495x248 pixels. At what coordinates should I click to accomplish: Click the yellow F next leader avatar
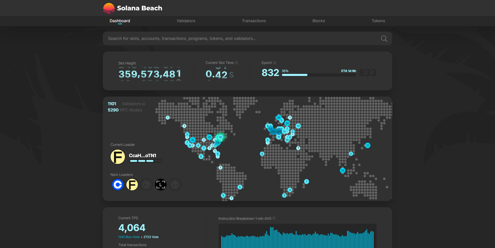click(x=132, y=185)
